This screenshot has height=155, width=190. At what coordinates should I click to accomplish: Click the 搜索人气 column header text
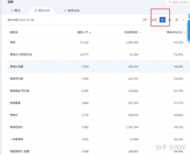pyautogui.click(x=83, y=32)
